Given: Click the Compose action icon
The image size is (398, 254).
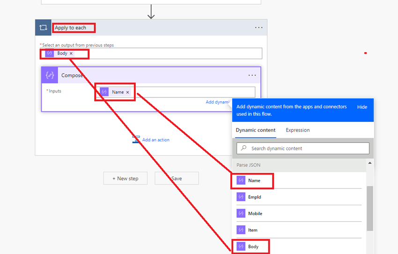Looking at the screenshot, I should tap(50, 75).
